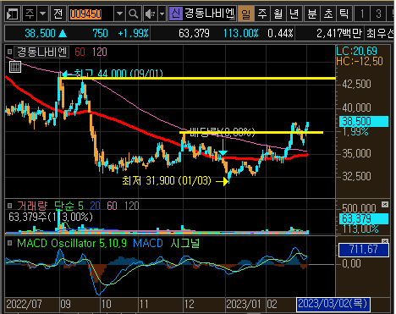Click the 경동나비엔 stock name in toolbar
The image size is (396, 314).
pos(209,14)
